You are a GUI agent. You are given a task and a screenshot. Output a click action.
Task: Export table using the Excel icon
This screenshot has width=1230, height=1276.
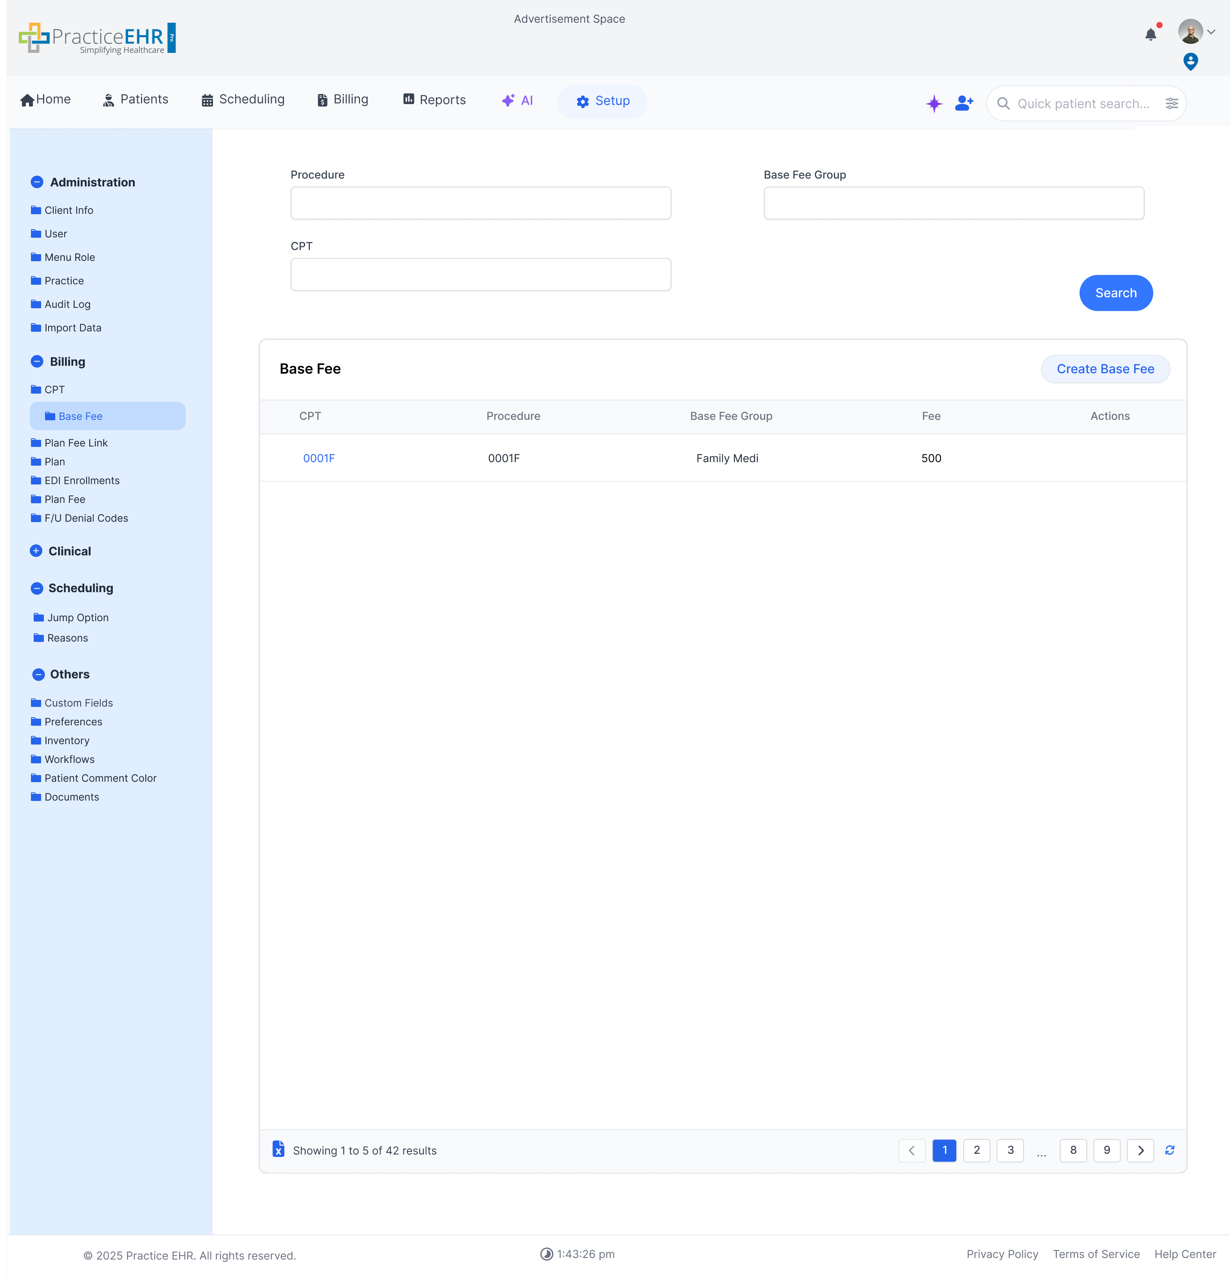tap(279, 1150)
